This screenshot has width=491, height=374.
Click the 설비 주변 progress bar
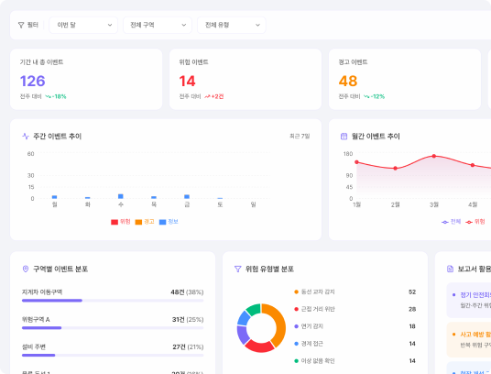tap(113, 355)
